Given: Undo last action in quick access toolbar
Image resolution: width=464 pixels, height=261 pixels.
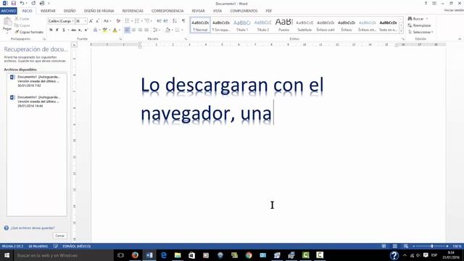Looking at the screenshot, I should pyautogui.click(x=22, y=3).
